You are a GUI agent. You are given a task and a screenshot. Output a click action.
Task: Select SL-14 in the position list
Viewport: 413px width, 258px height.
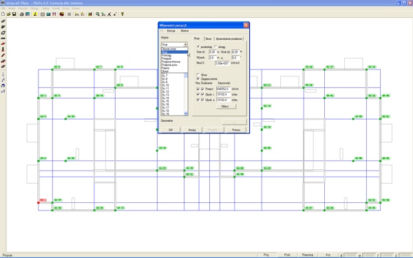(x=172, y=98)
